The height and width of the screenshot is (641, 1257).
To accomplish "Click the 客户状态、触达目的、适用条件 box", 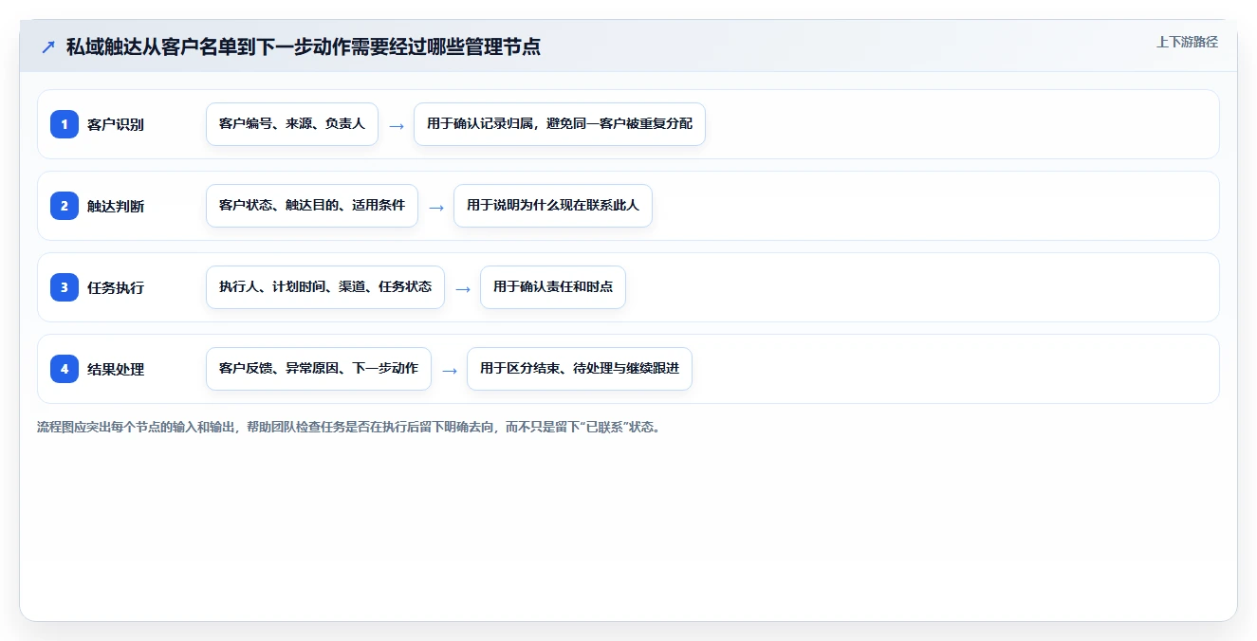I will click(x=312, y=206).
